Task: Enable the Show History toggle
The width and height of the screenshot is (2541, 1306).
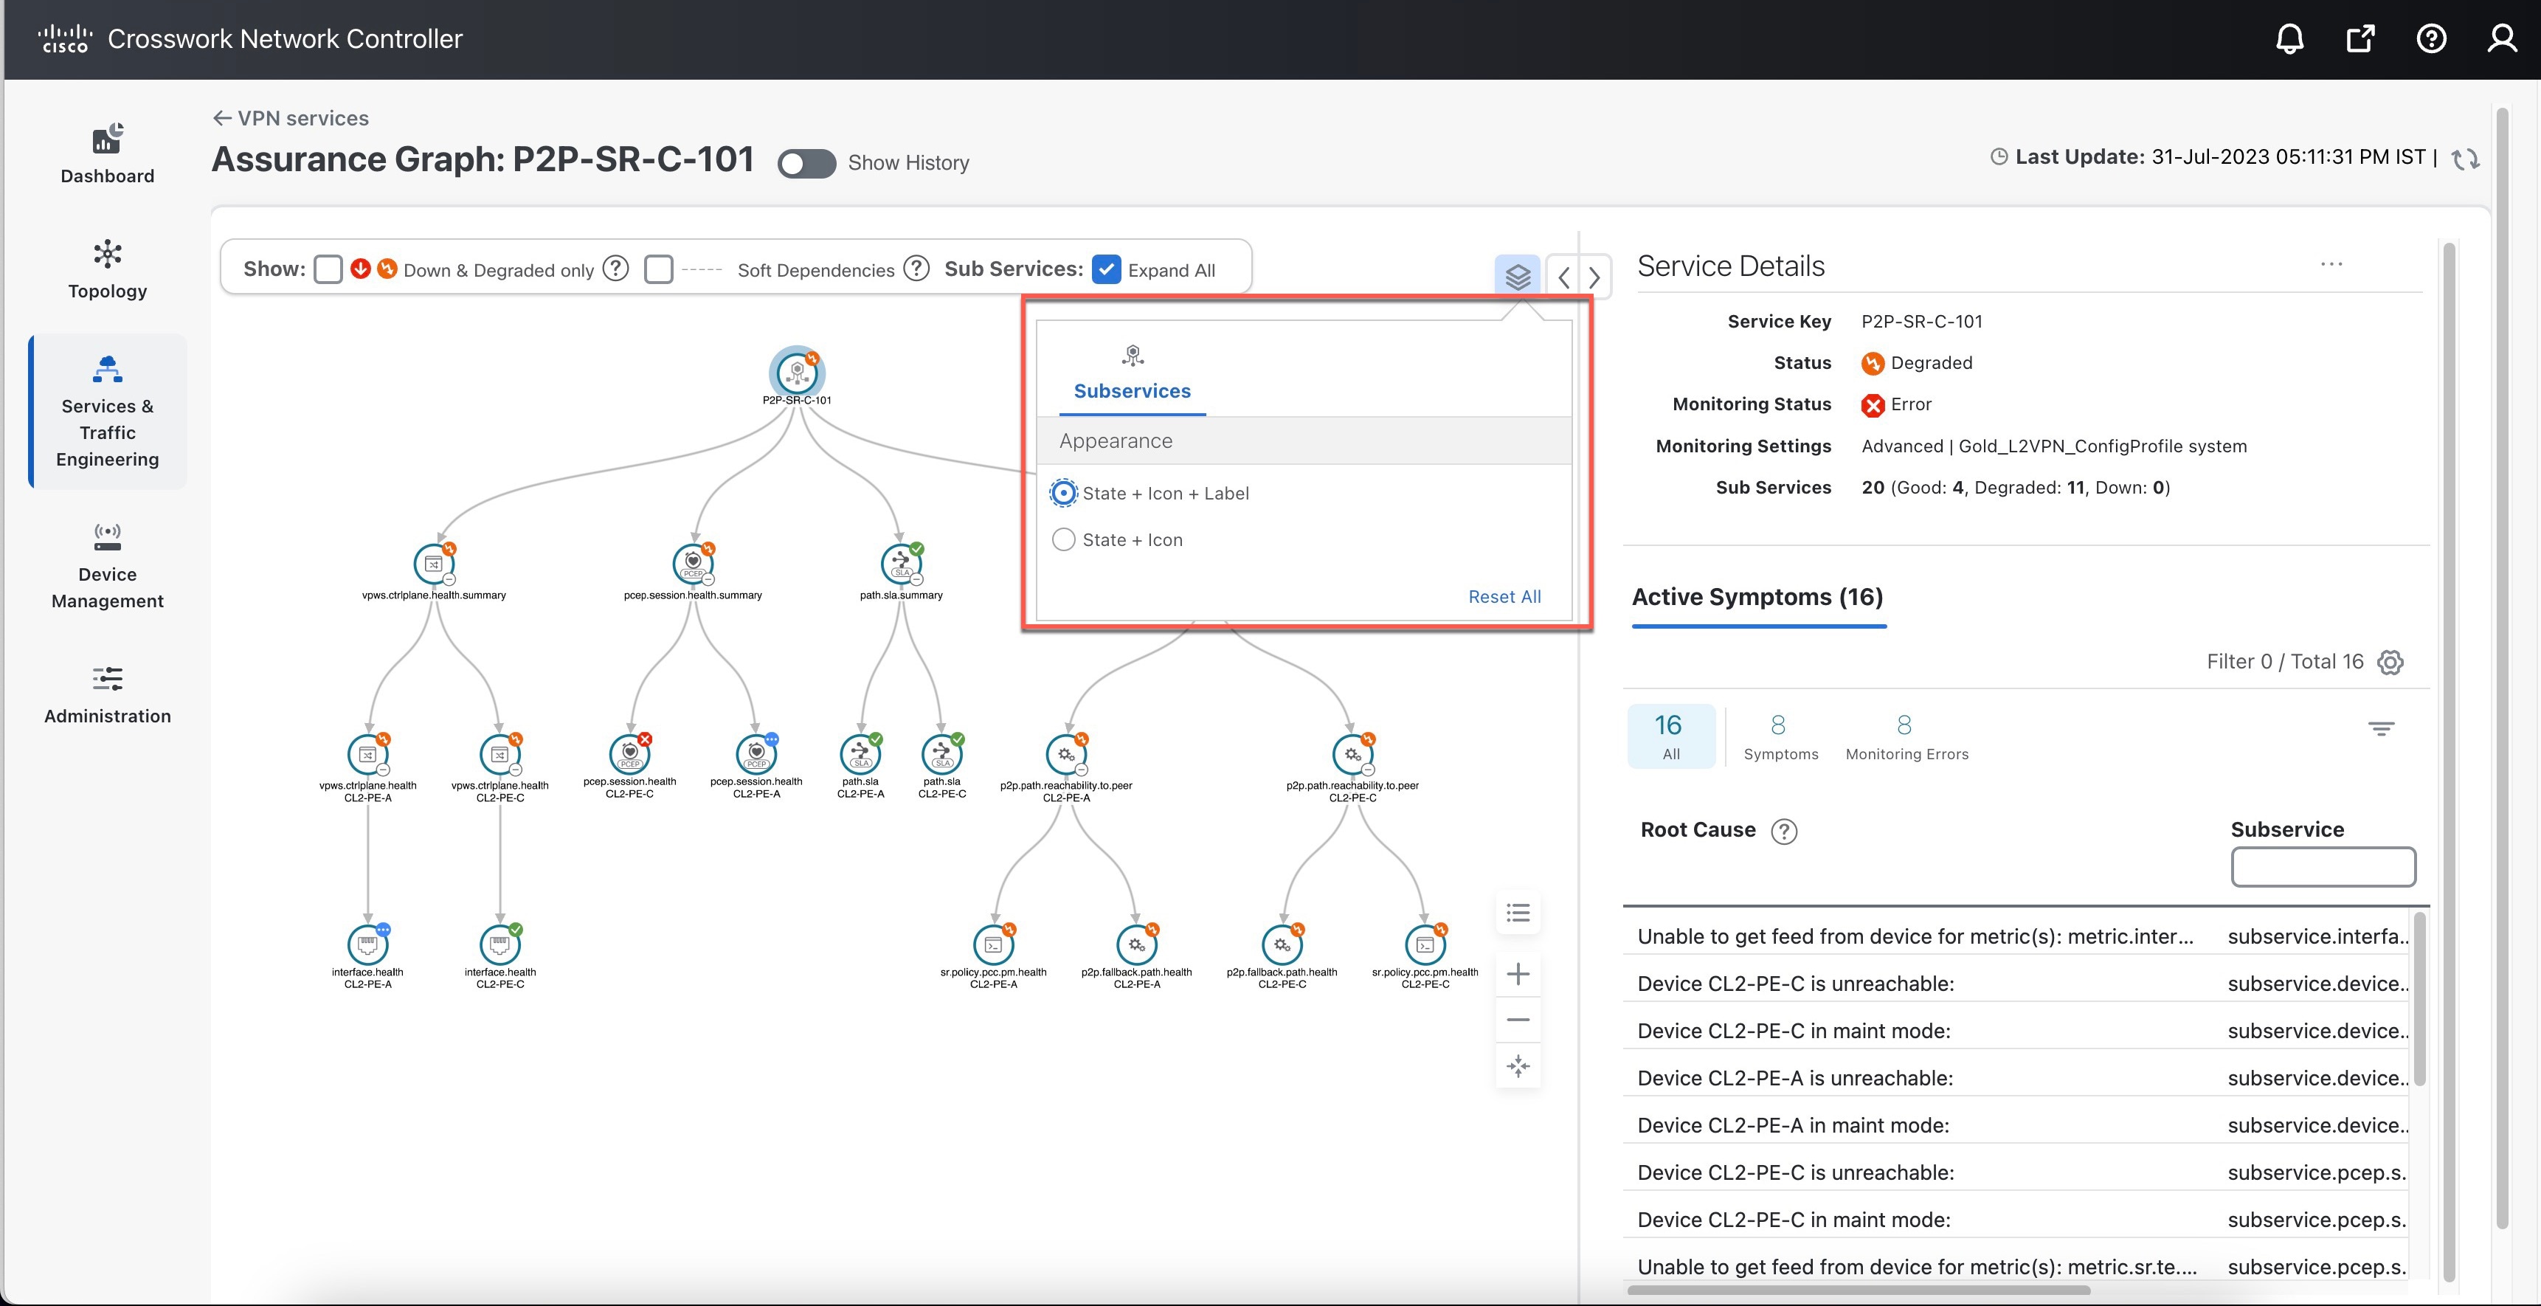Action: (807, 164)
